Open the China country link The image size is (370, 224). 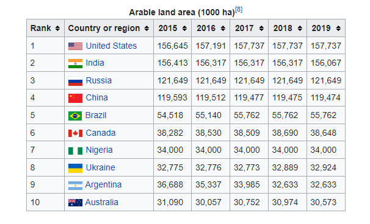coord(96,97)
